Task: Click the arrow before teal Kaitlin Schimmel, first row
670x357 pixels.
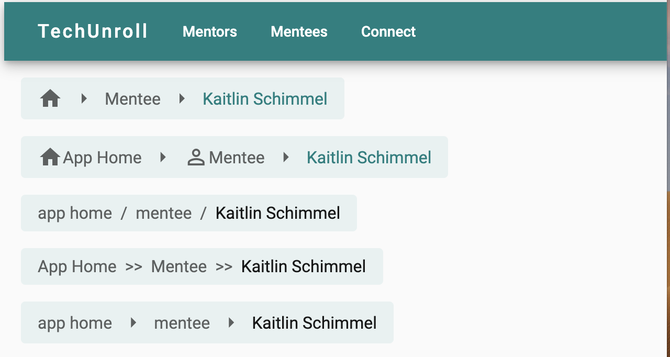Action: click(182, 98)
